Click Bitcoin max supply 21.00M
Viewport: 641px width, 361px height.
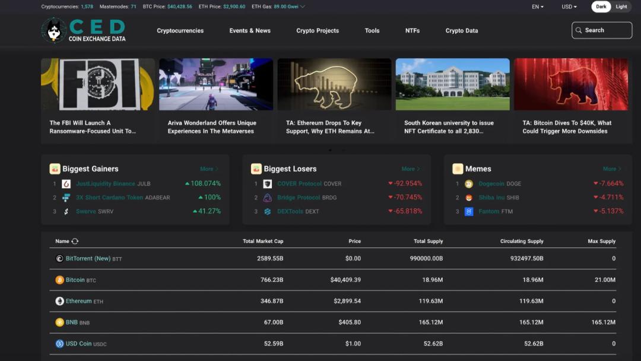[605, 280]
